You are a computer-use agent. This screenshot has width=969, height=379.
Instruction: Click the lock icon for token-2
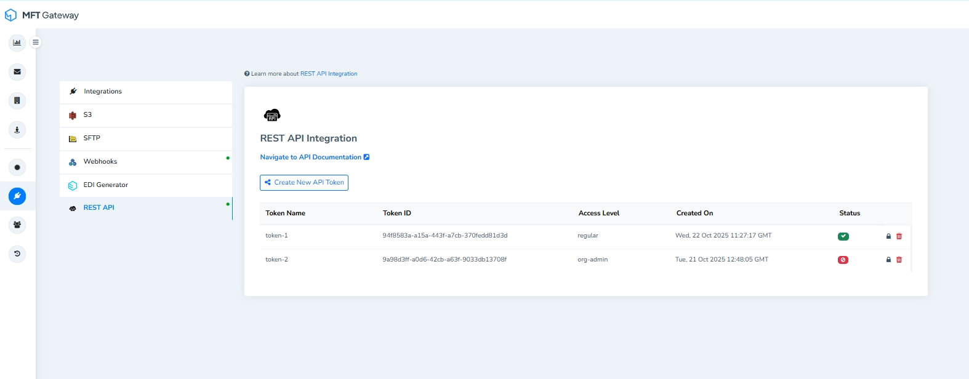coord(888,260)
